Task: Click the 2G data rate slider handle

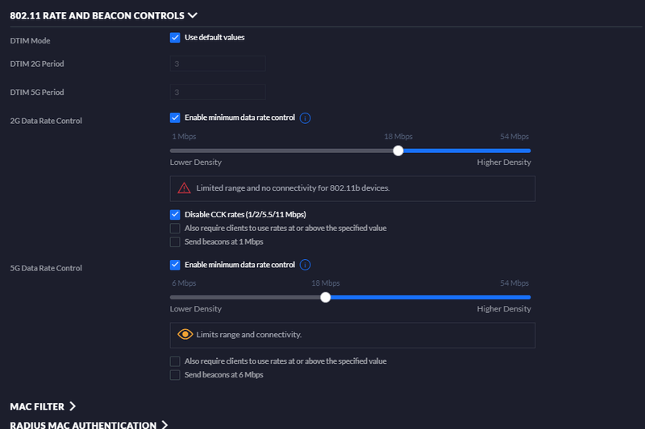Action: (x=398, y=151)
